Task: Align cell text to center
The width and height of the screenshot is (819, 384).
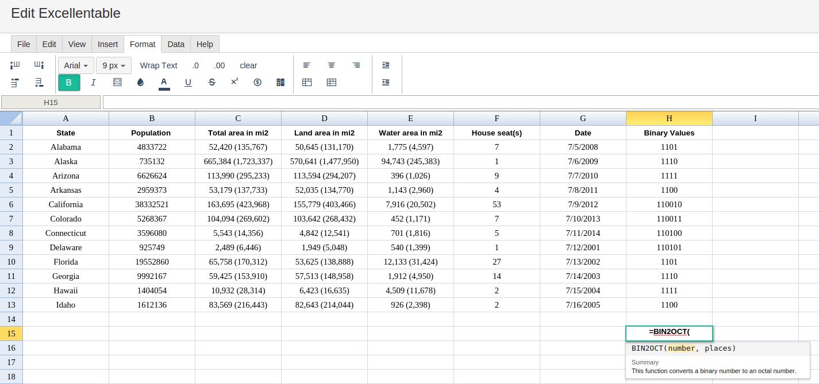Action: pyautogui.click(x=332, y=65)
